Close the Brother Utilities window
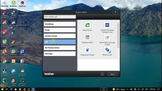Screen dimensions: 162x91 (115, 12)
